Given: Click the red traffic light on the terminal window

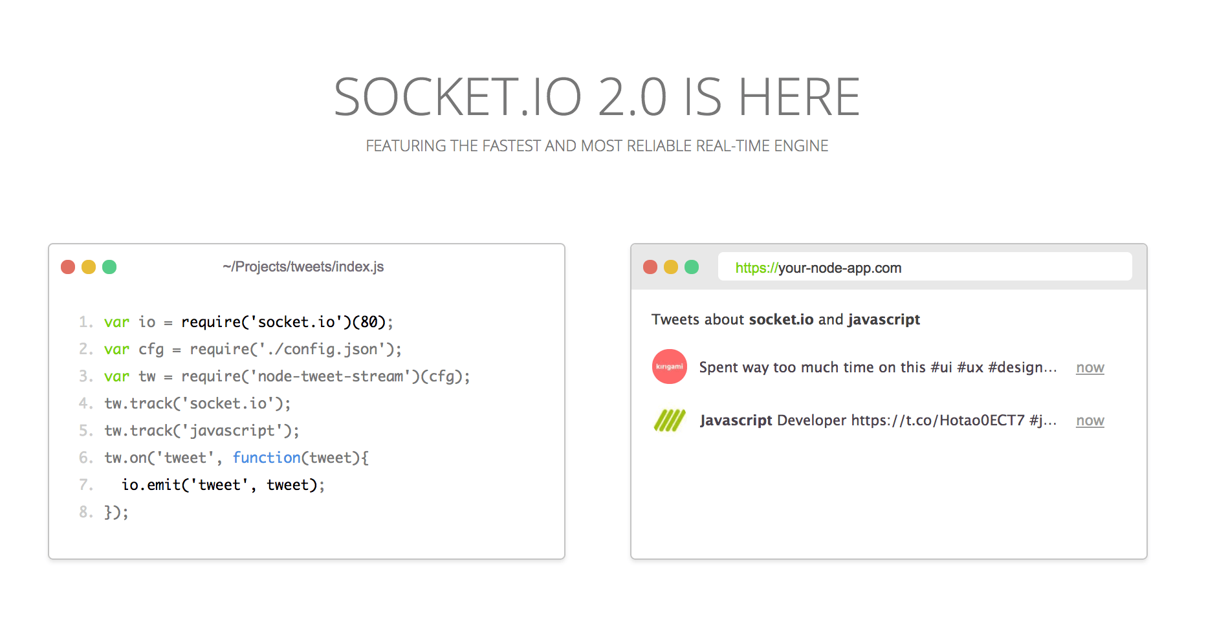Looking at the screenshot, I should click(68, 266).
